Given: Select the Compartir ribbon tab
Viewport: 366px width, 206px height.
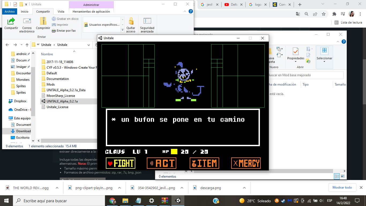Looking at the screenshot, I should click(x=43, y=12).
